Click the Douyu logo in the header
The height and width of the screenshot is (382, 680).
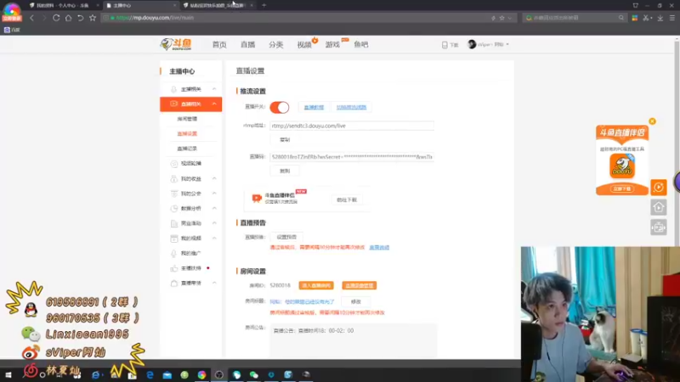tap(176, 44)
